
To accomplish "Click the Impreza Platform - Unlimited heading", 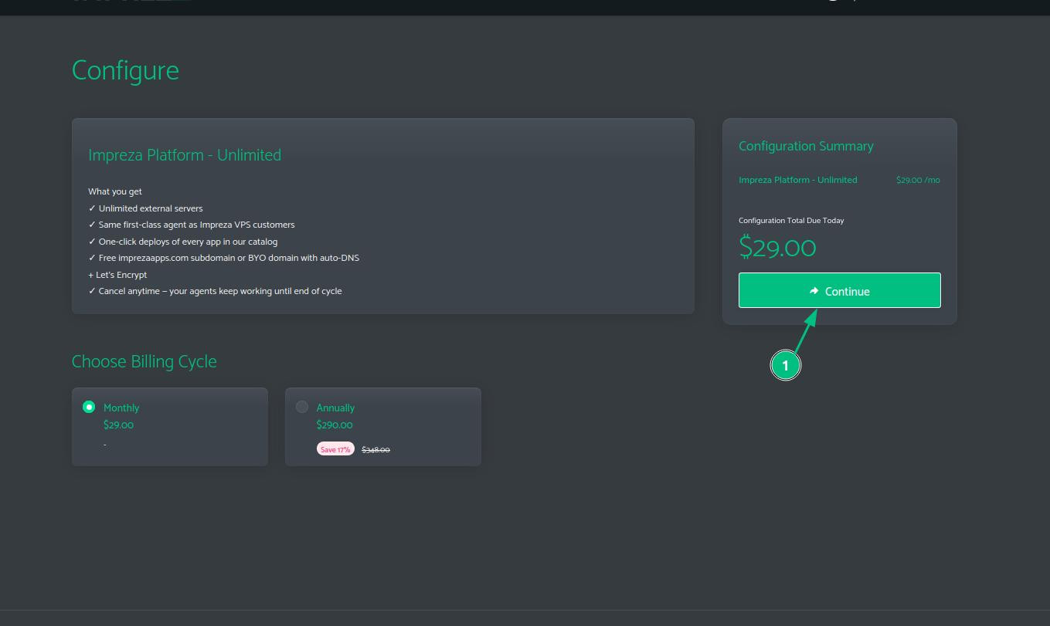I will 185,155.
